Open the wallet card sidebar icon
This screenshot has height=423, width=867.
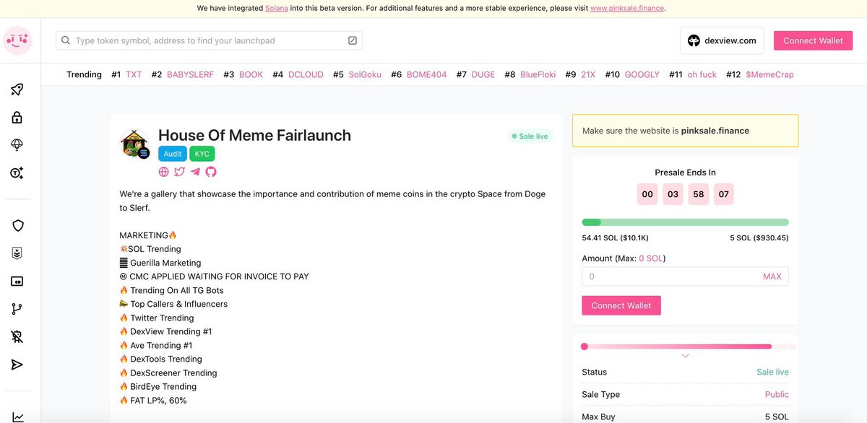[x=18, y=282]
